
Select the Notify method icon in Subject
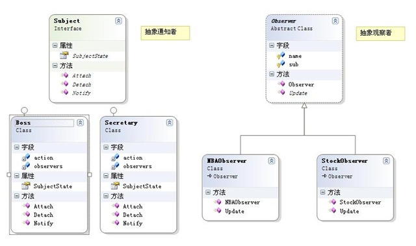coord(64,92)
